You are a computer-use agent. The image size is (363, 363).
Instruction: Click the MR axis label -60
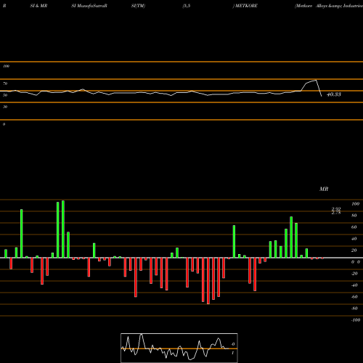click(x=354, y=297)
